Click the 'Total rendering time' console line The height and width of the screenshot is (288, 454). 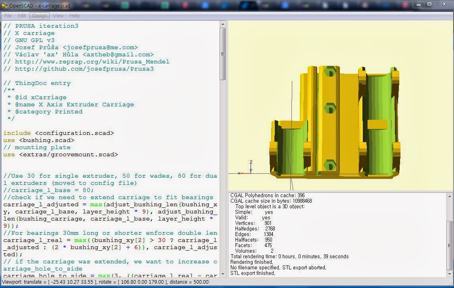289,256
